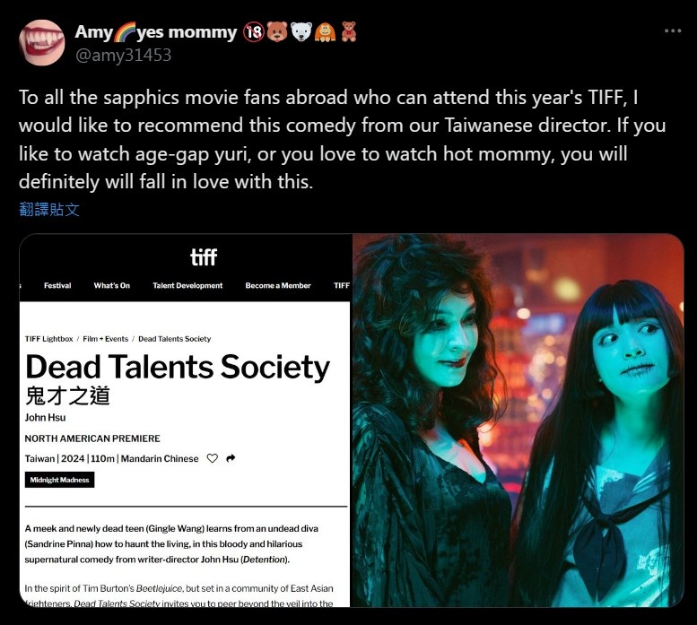697x625 pixels.
Task: Select Become a Member in navigation
Action: pyautogui.click(x=278, y=286)
